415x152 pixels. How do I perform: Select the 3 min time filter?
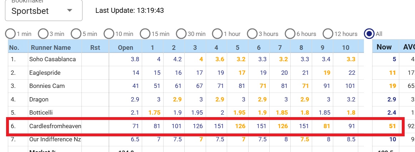43,34
